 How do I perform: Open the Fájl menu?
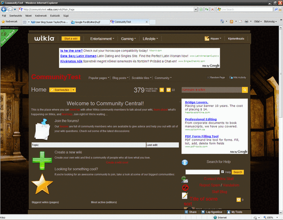point(4,16)
